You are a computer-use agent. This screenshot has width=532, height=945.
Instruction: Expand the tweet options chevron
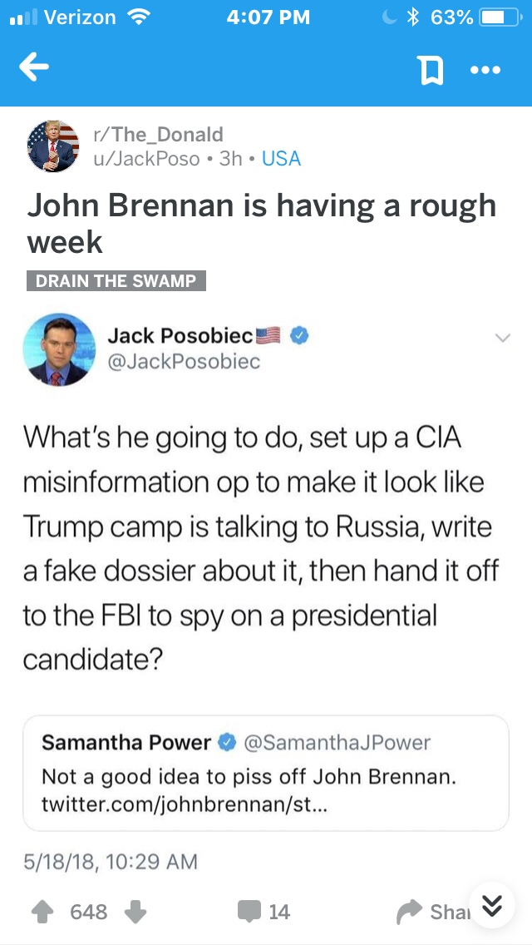click(x=501, y=337)
